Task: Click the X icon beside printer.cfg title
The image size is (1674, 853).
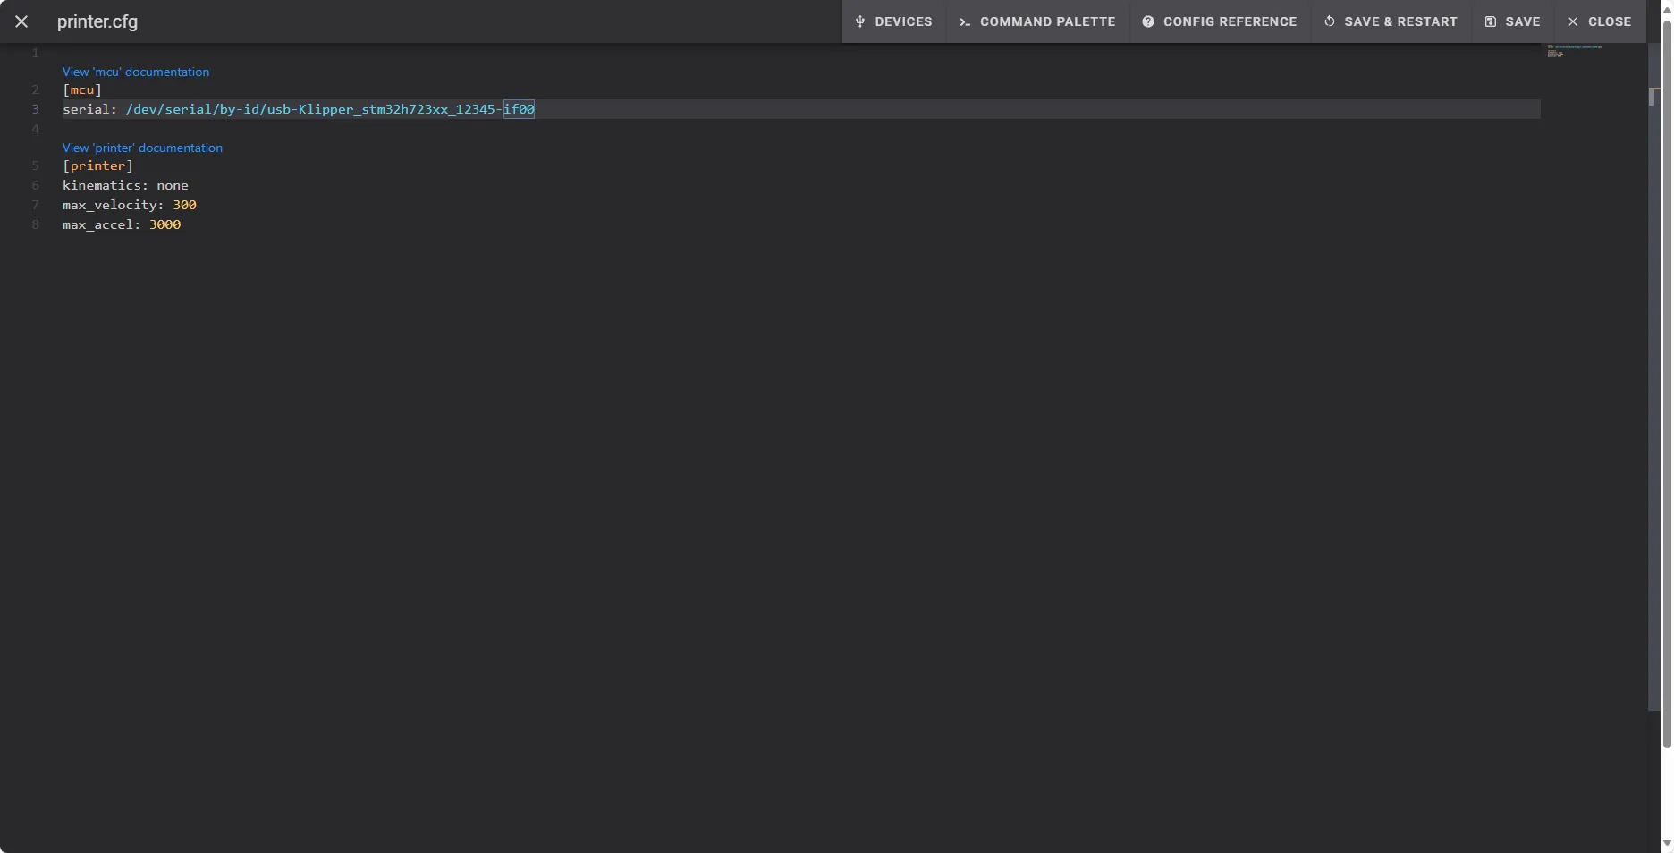Action: pos(21,21)
